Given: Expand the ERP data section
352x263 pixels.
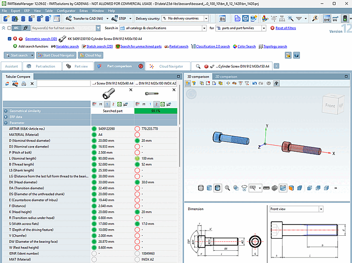Looking at the screenshot, I should click(6, 117).
